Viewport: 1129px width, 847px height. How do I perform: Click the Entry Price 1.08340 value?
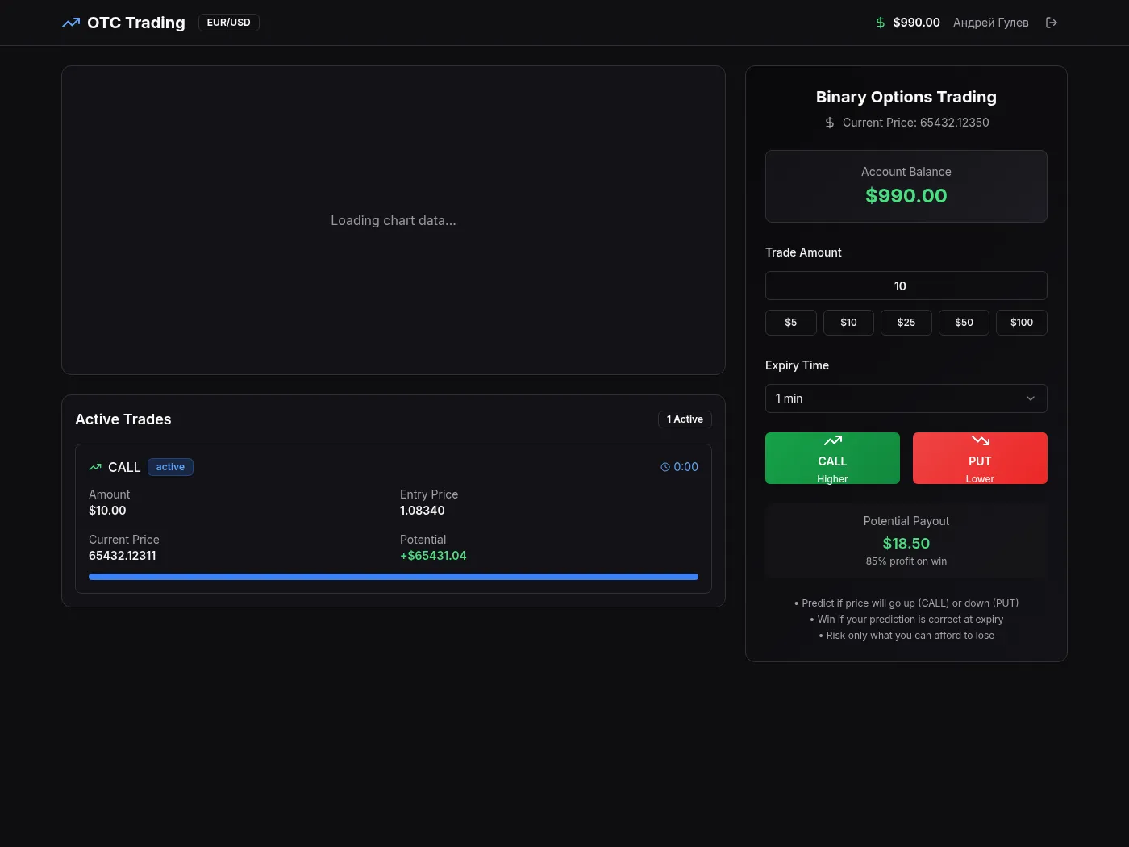423,511
